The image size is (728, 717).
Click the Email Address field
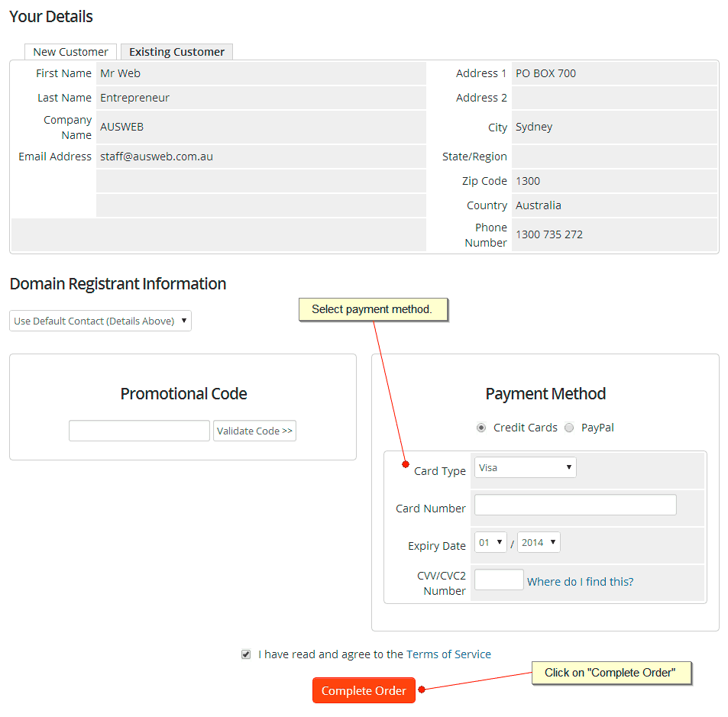tap(261, 157)
